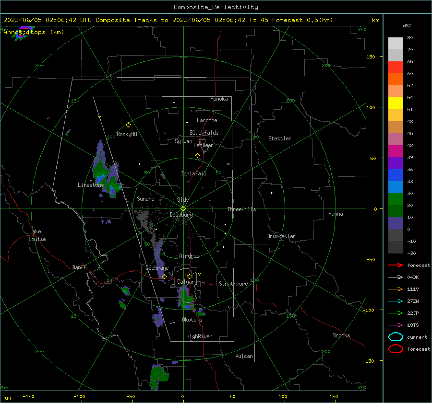432x403 pixels.
Task: Click the Innisfail city label
Action: click(193, 173)
